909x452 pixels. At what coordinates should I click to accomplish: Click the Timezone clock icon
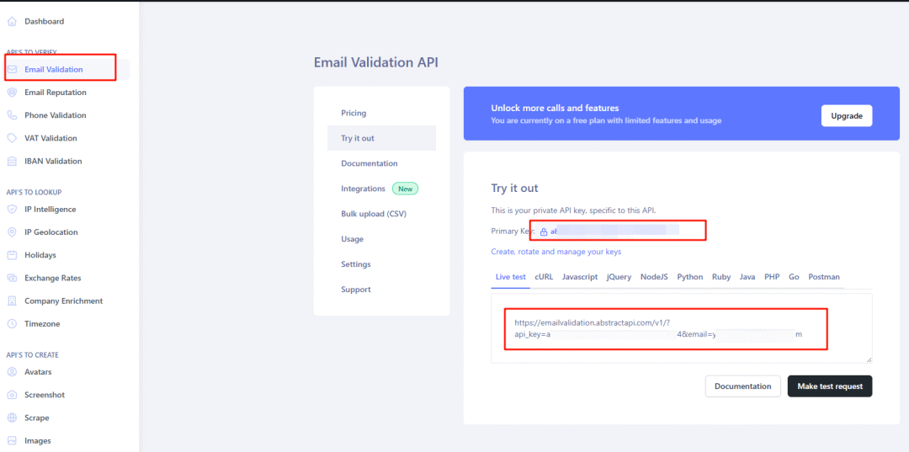tap(12, 324)
